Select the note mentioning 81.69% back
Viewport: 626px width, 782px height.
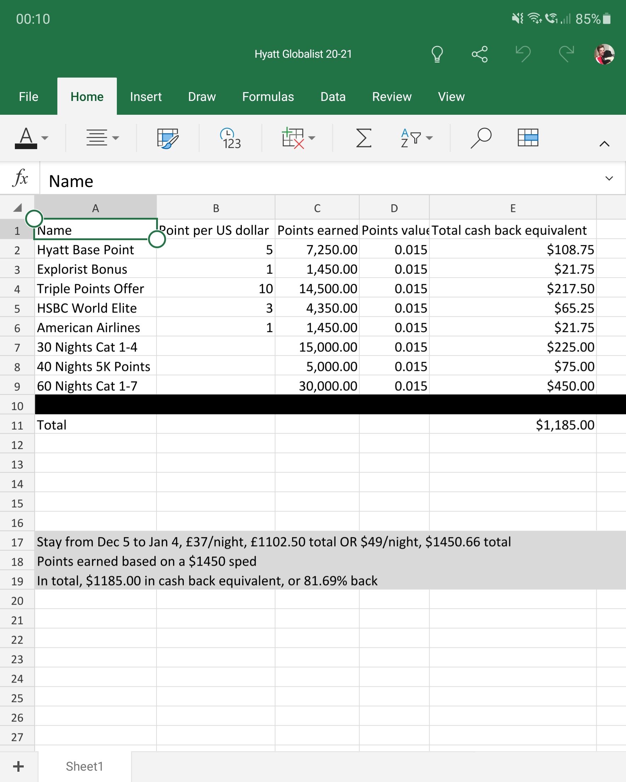(207, 581)
